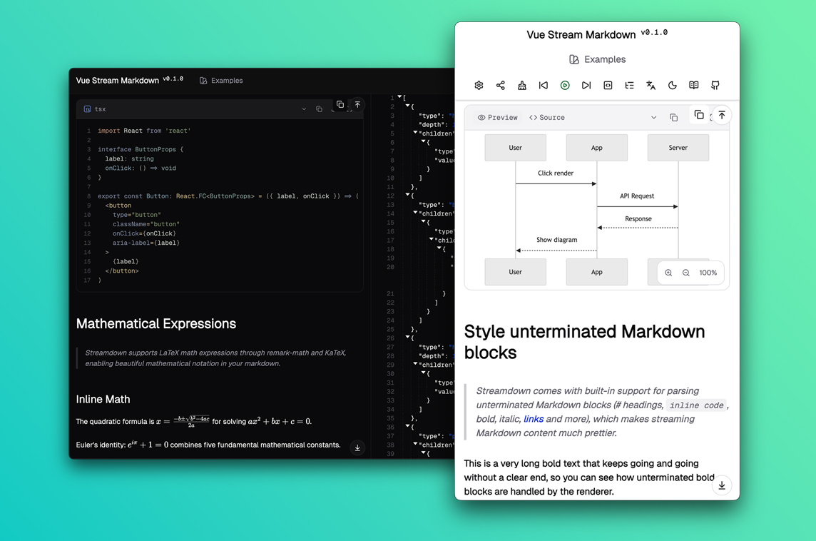Screen dimensions: 816x541
Task: Follow the blue 'links' hyperlink
Action: [534, 419]
